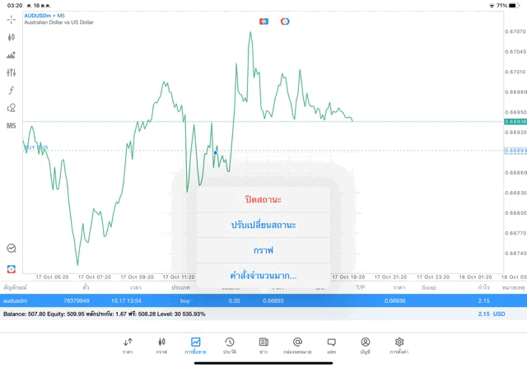Open คำสั่งจำนวนมาก (bulk operations) submenu
Viewport: 527px width, 368px height.
[263, 275]
